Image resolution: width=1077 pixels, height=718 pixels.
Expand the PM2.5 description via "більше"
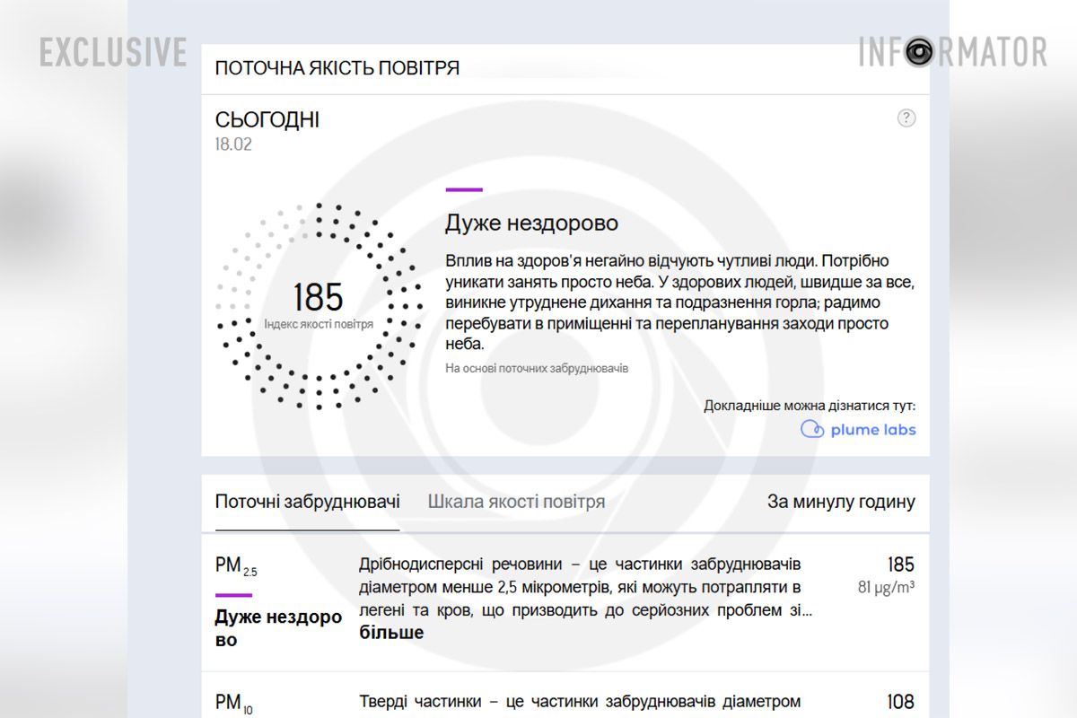[393, 633]
